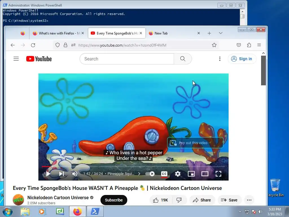This screenshot has height=217, width=289.
Task: Reload the current page
Action: 33,45
